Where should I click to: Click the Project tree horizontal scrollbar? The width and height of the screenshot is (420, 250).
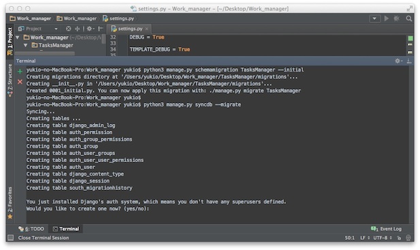pos(45,54)
